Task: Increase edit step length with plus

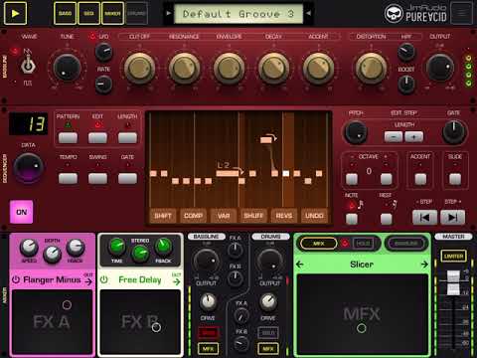Action: 413,136
